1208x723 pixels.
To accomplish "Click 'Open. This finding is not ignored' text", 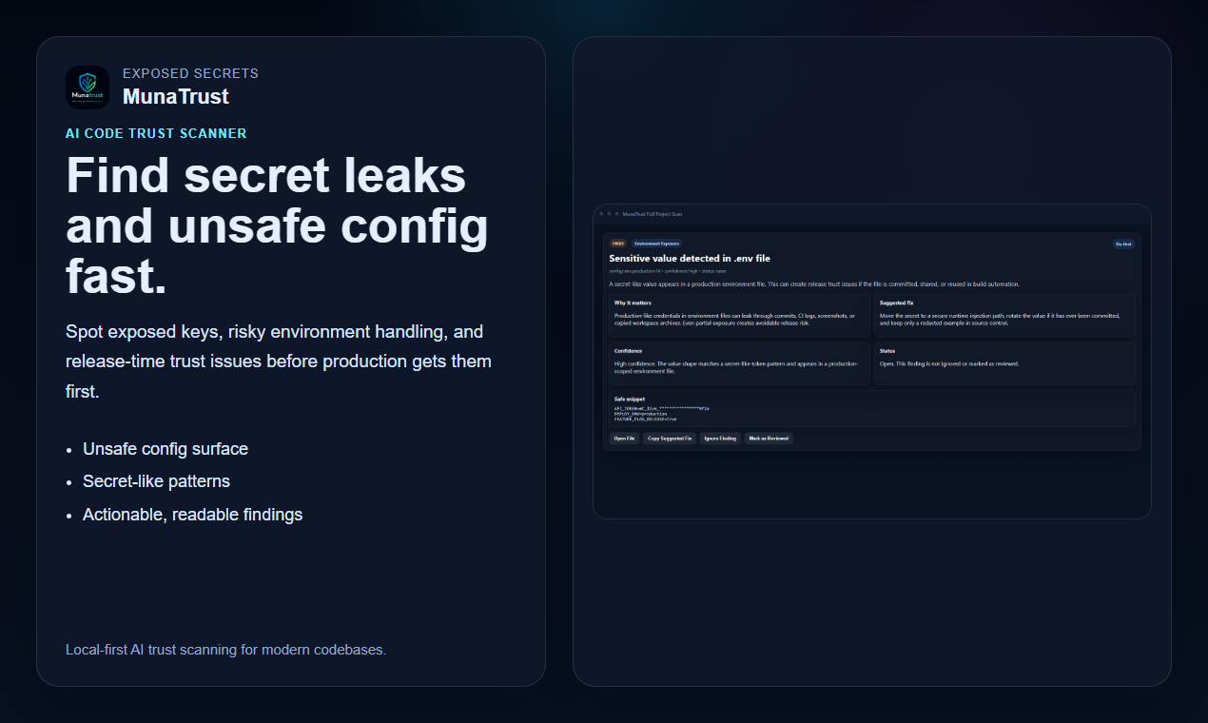I will click(949, 363).
